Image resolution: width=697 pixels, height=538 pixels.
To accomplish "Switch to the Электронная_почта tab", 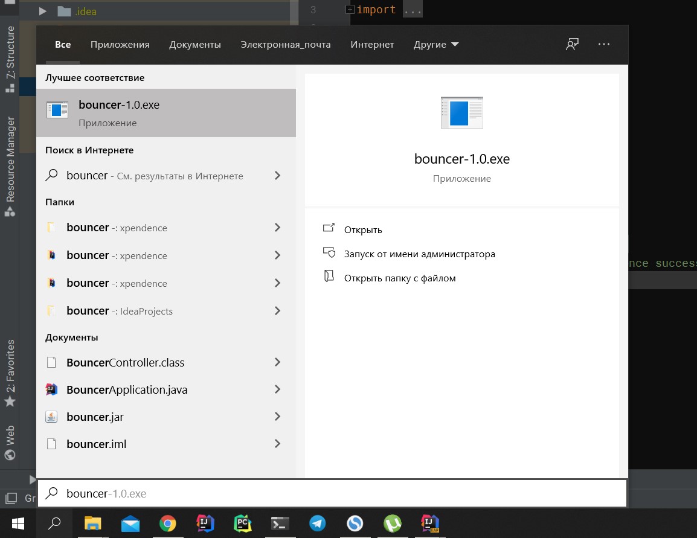I will click(x=285, y=45).
